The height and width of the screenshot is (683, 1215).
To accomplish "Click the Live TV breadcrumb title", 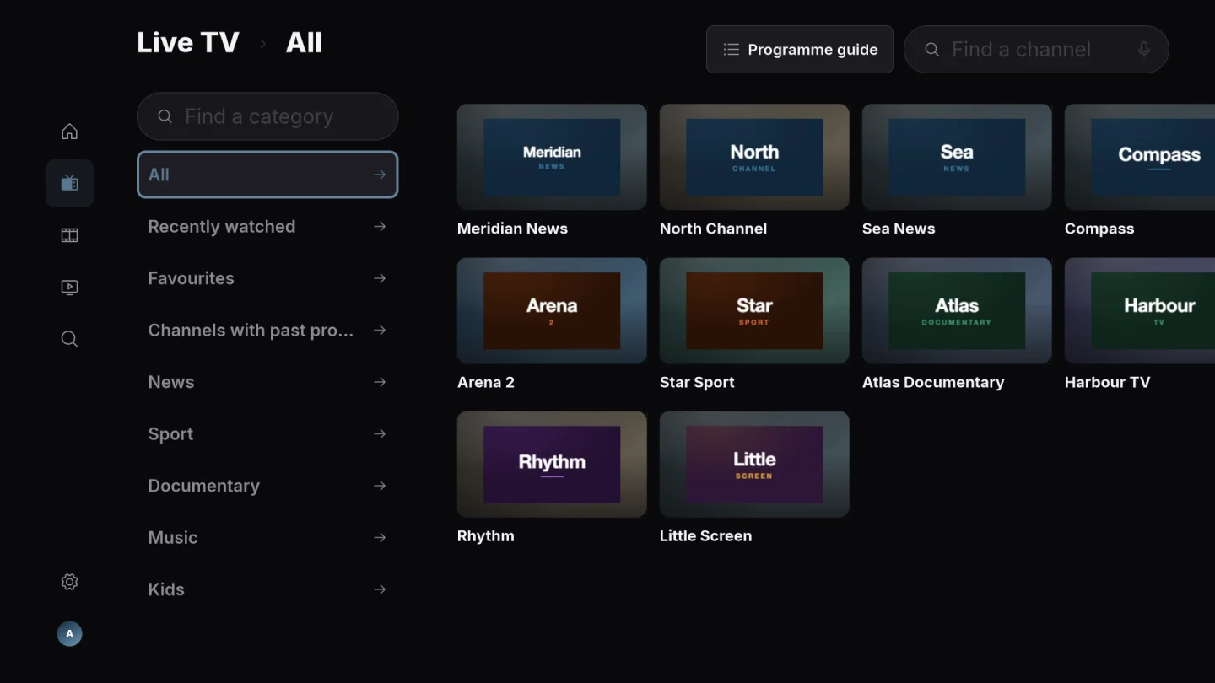I will (188, 42).
